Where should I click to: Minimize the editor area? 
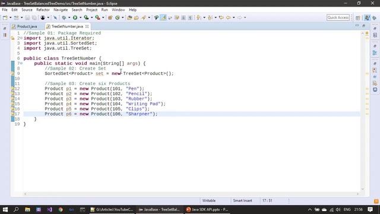(357, 26)
